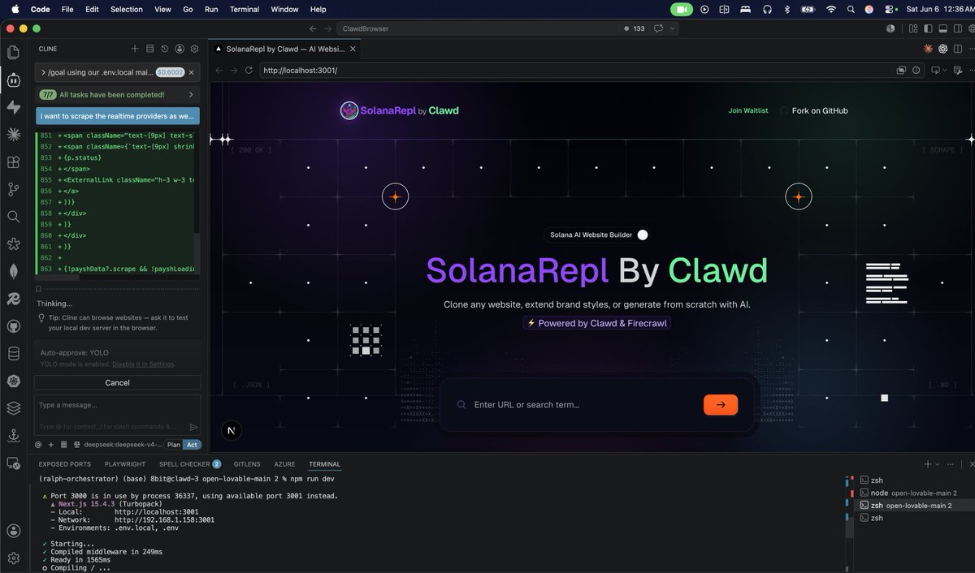Open the Kubernetes helm wheel icon

13,381
